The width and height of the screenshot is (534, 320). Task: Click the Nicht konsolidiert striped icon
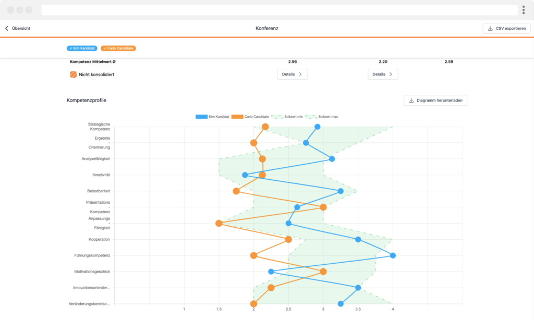[73, 75]
